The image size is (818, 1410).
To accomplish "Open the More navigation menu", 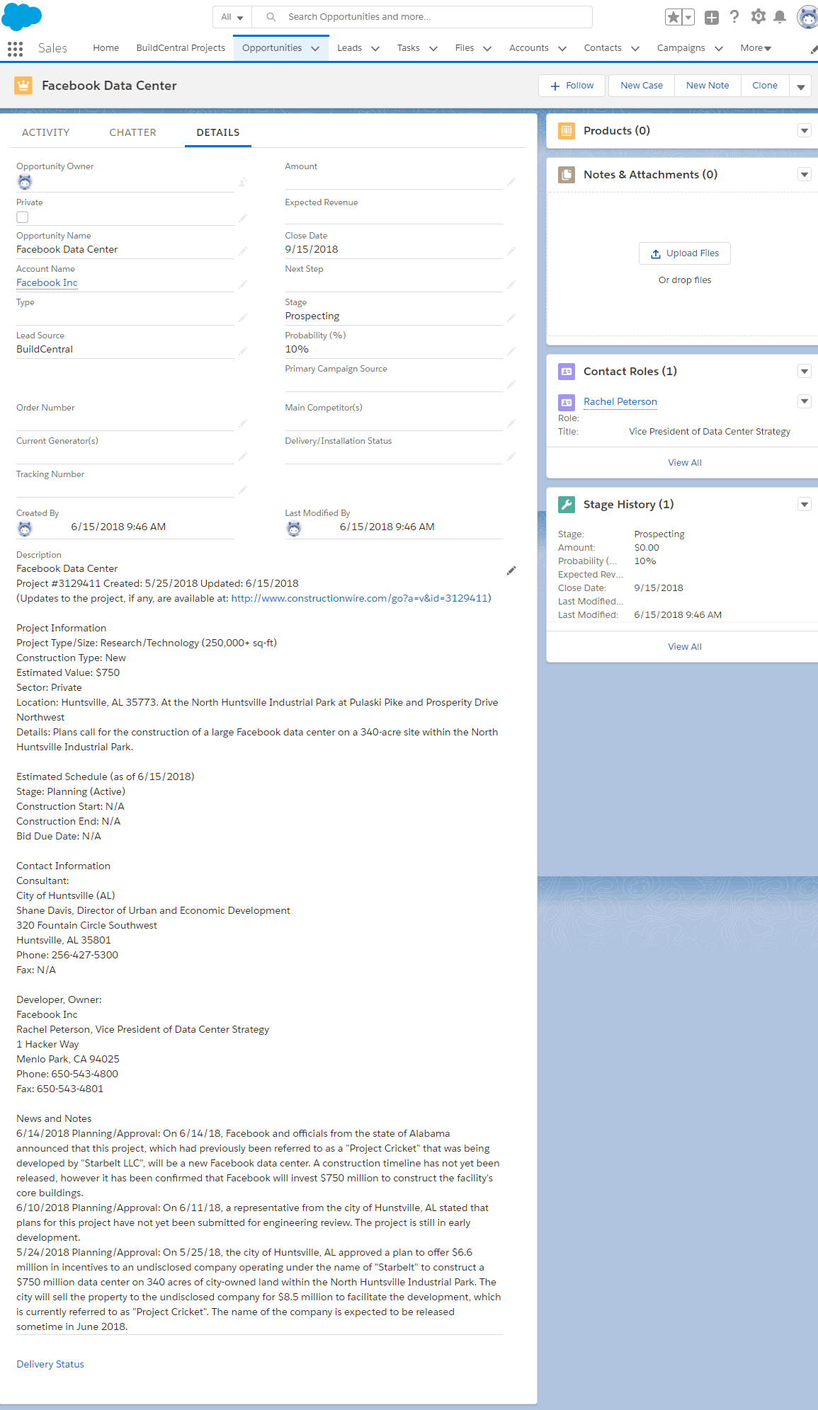I will click(756, 48).
